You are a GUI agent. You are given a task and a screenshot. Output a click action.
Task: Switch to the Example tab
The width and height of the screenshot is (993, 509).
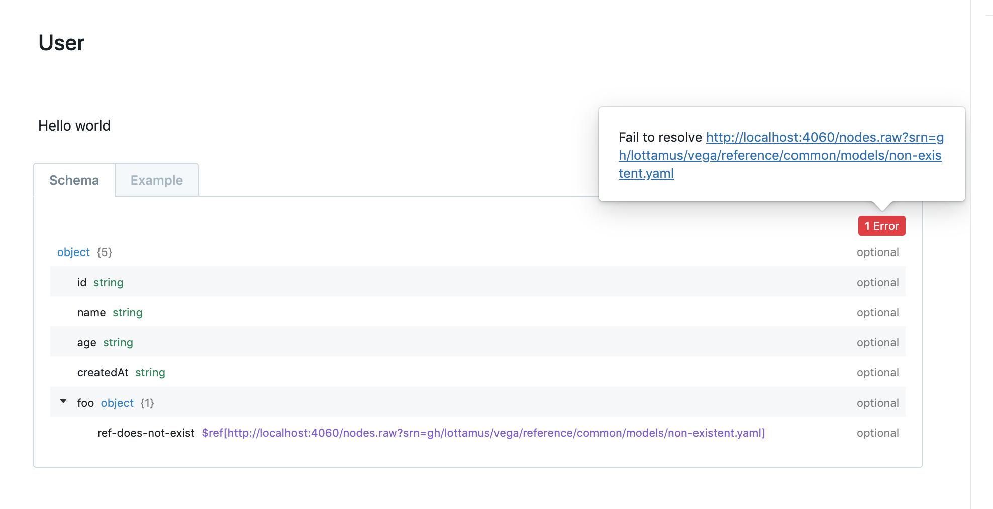click(156, 180)
